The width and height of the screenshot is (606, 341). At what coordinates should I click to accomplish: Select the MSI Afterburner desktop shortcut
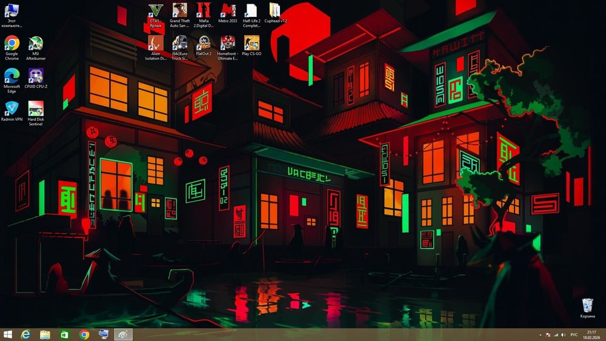[36, 48]
